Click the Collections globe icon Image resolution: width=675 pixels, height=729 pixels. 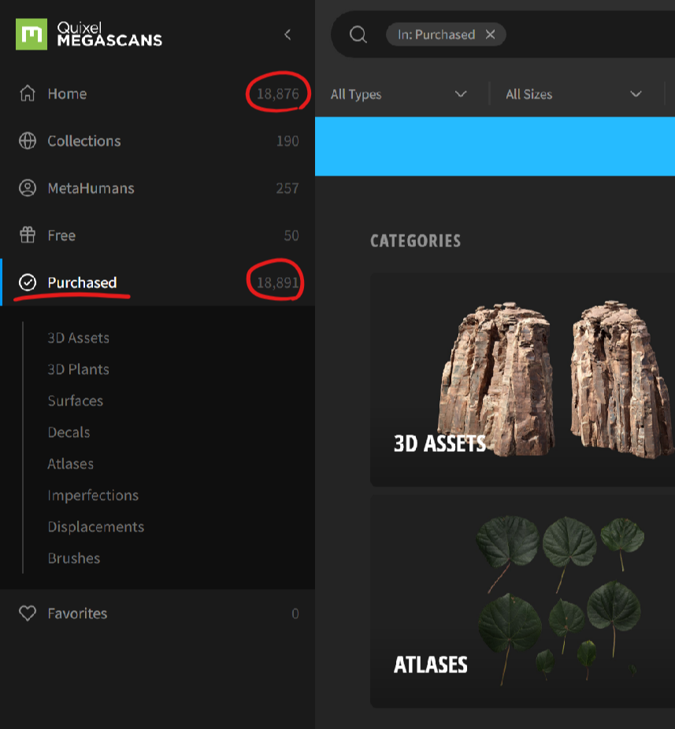coord(28,141)
